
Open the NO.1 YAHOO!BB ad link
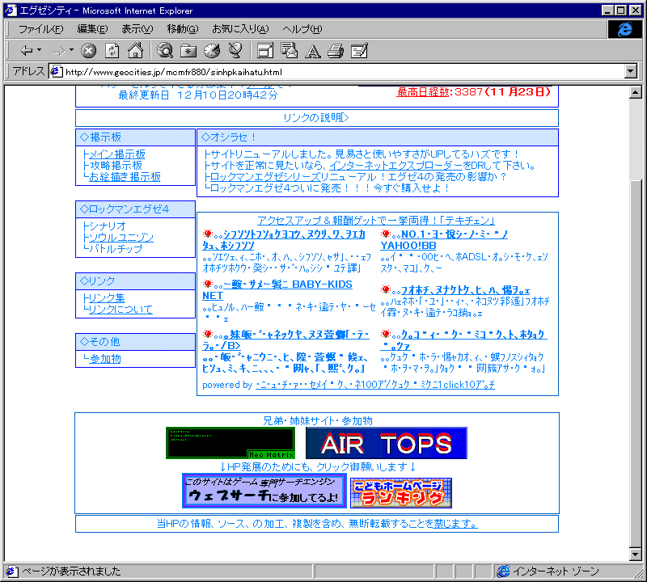coord(444,239)
